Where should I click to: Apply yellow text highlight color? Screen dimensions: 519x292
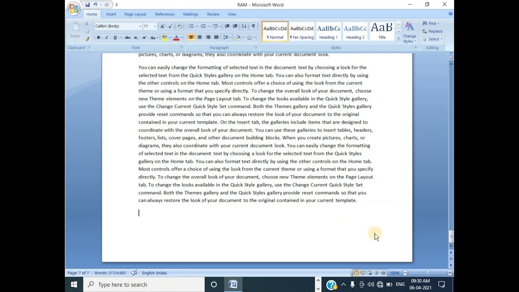click(x=164, y=37)
